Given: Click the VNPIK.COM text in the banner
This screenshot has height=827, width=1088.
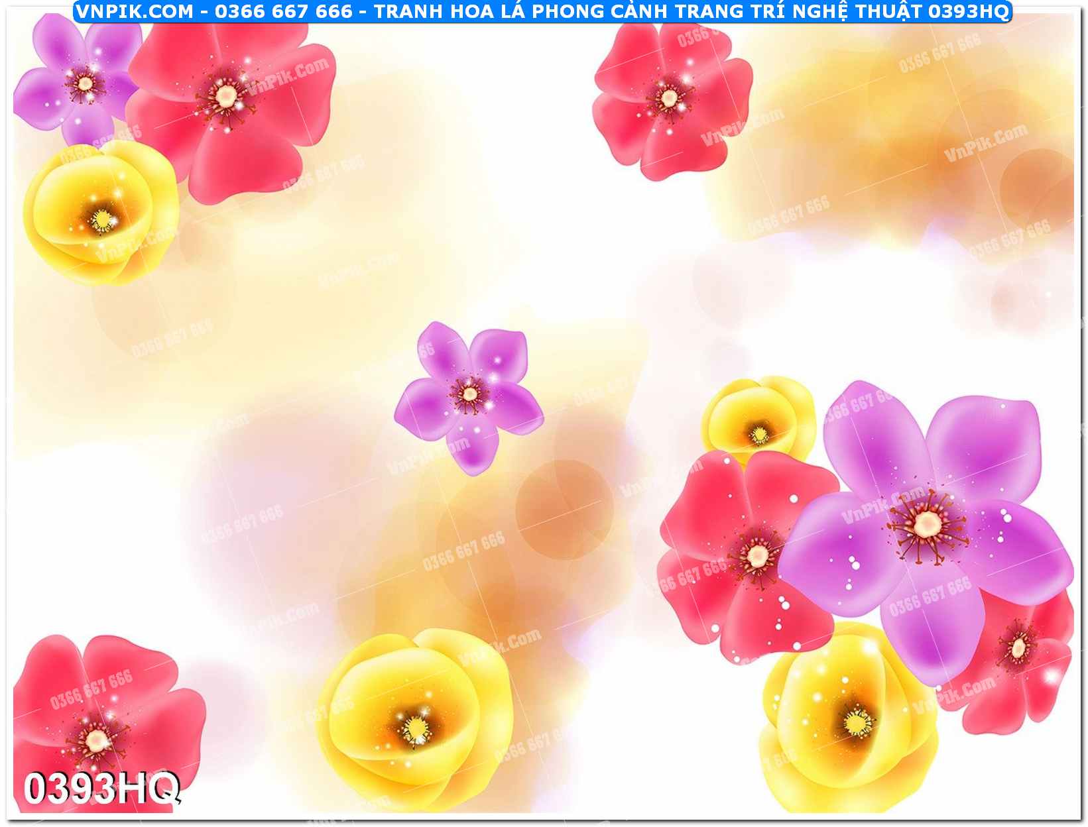Looking at the screenshot, I should pyautogui.click(x=134, y=11).
